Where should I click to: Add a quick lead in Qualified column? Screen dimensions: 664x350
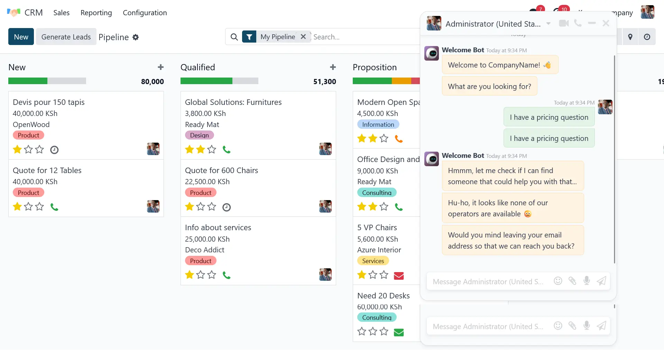pos(333,67)
